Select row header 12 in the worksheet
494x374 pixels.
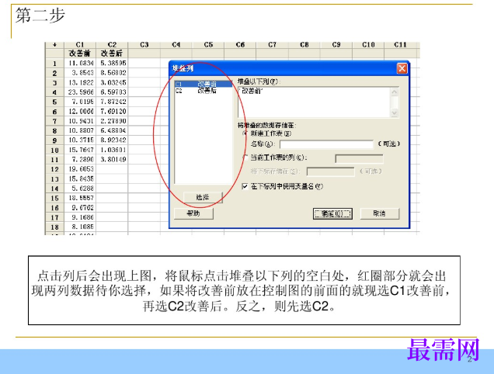point(55,169)
